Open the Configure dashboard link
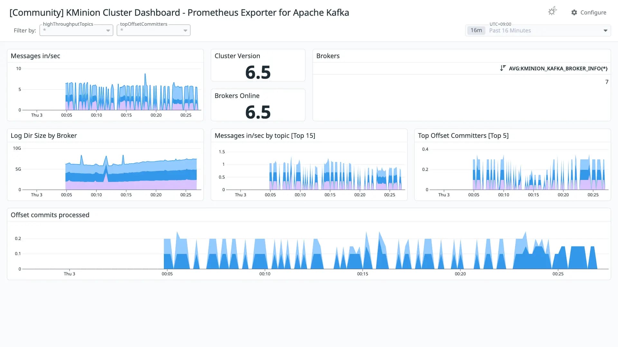Image resolution: width=618 pixels, height=347 pixels. pos(589,12)
